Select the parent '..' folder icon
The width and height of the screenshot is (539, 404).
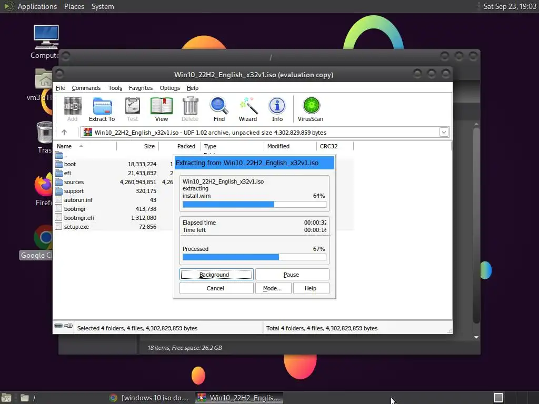59,155
